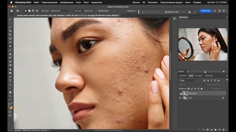Switch to the 'История' tab
This screenshot has width=236, height=132.
click(199, 76)
